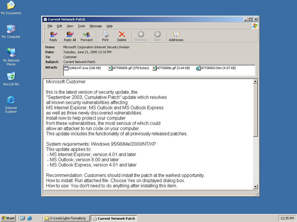Click Current Network Patch taskbar button
Image resolution: width=297 pixels, height=222 pixels.
tap(114, 218)
